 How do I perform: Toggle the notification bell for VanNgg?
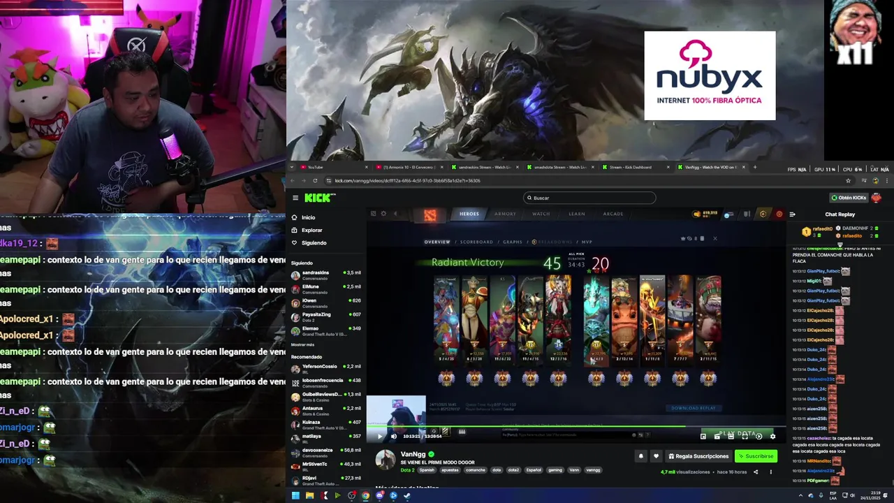[640, 456]
